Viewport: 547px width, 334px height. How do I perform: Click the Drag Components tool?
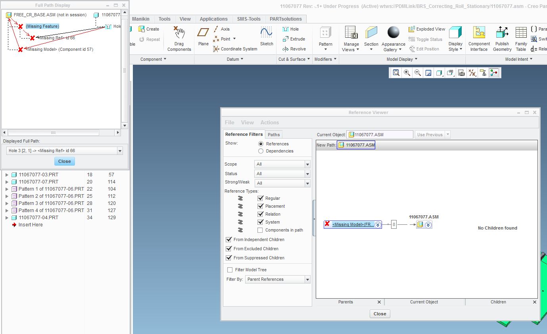point(179,39)
